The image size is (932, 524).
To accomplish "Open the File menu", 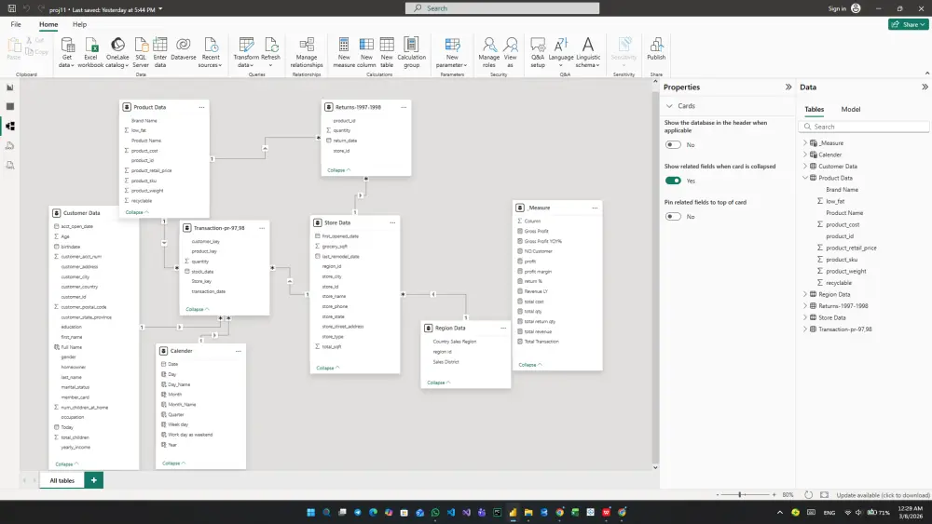I will 16,24.
